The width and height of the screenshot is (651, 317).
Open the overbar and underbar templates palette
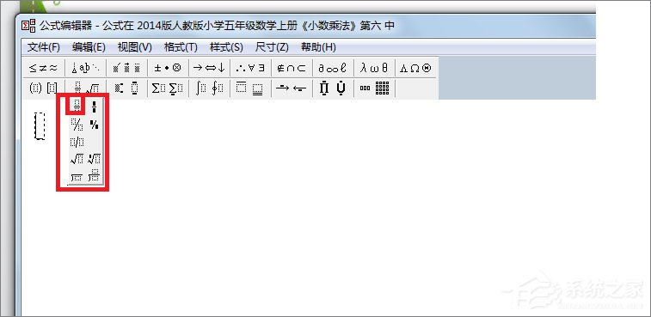(250, 88)
